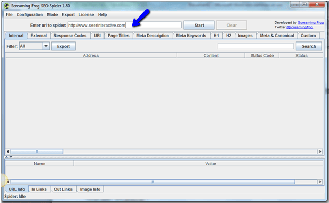Image resolution: width=329 pixels, height=203 pixels.
Task: Click the lower pane scrollbar right arrow
Action: point(320,182)
